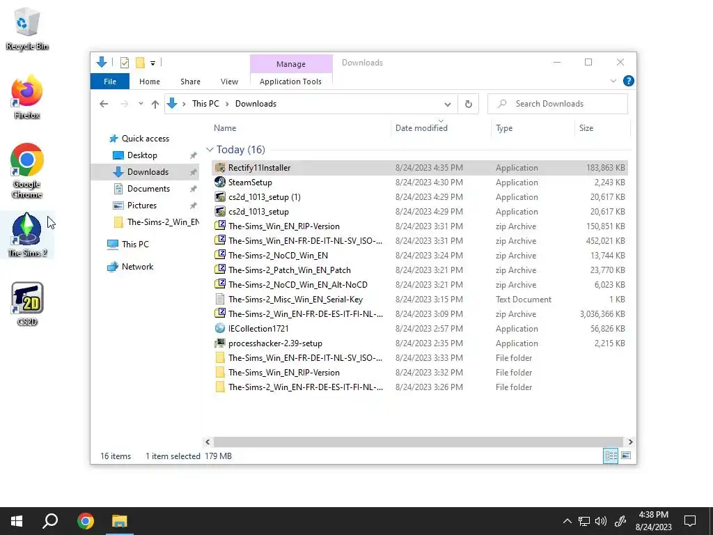
Task: Select The-Sims-2_NoCD_Win_EN zip archive
Action: (x=278, y=256)
